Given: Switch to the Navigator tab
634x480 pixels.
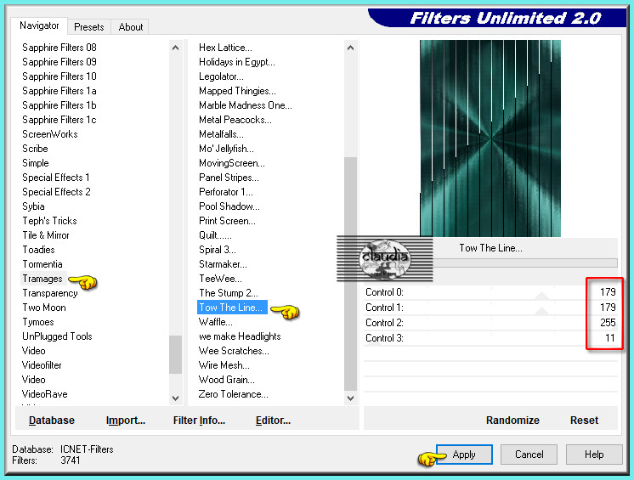Looking at the screenshot, I should (39, 25).
